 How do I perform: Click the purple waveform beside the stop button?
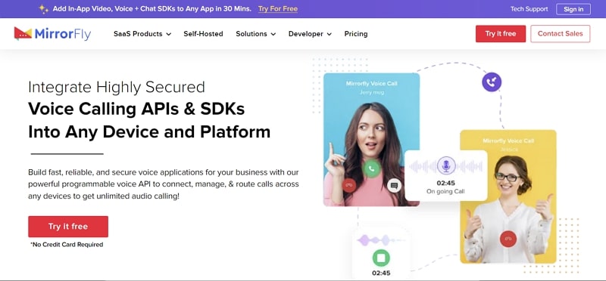pos(381,240)
